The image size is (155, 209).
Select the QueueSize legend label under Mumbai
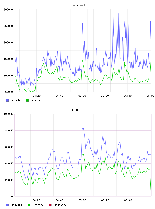[59, 205]
